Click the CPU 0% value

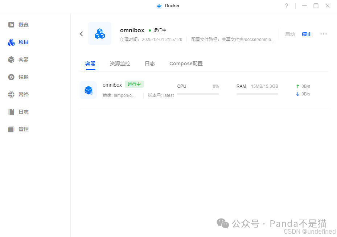coord(216,86)
